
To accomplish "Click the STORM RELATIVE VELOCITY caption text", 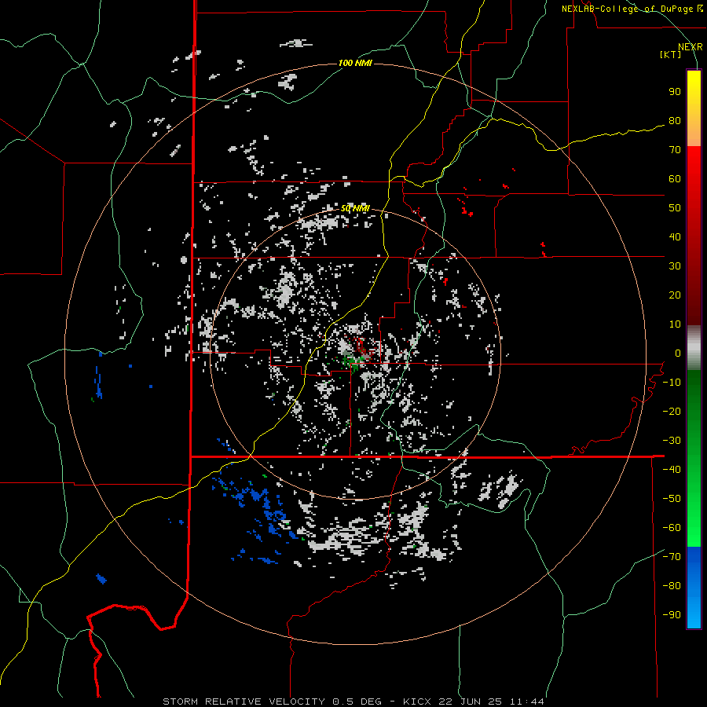I will pos(244,702).
